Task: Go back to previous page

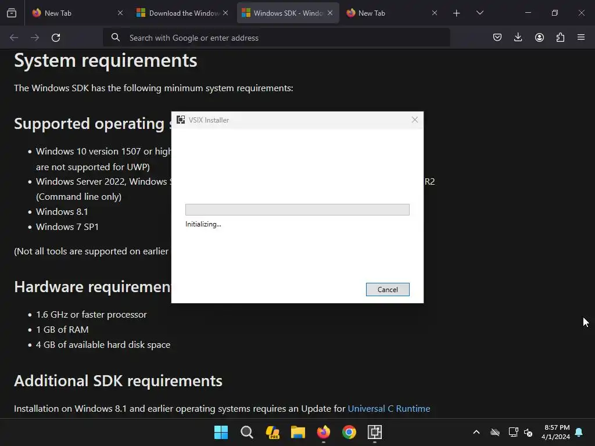Action: [14, 38]
